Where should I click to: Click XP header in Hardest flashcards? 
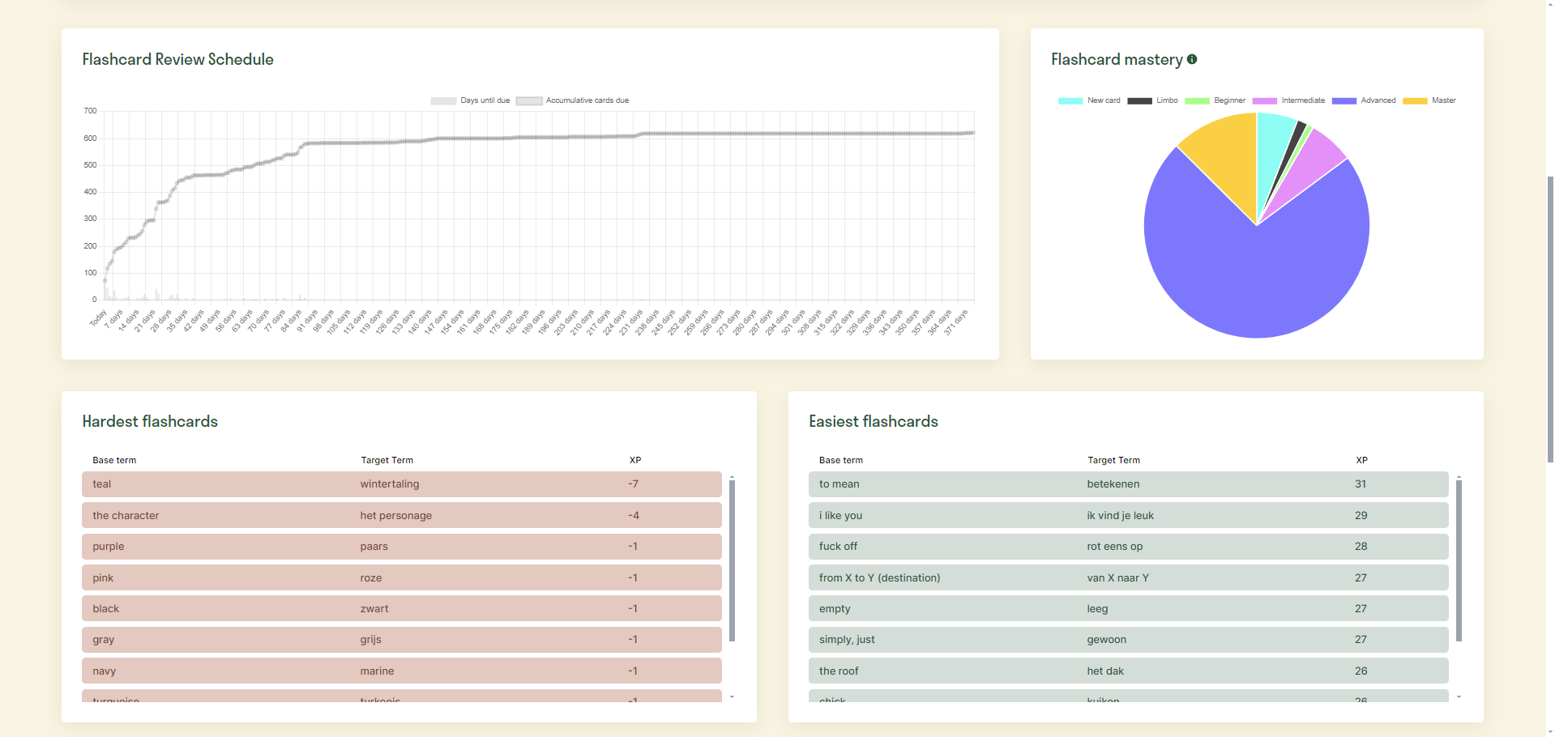(x=635, y=460)
